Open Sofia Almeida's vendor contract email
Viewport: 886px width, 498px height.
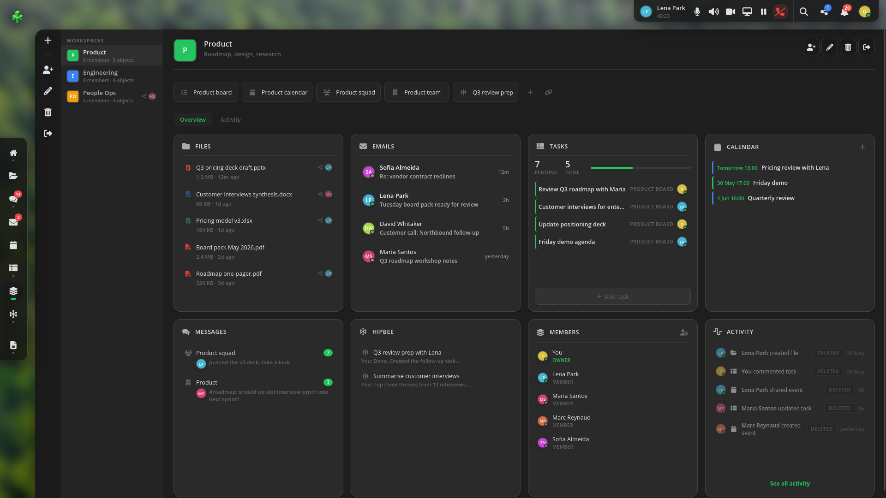[x=436, y=172]
